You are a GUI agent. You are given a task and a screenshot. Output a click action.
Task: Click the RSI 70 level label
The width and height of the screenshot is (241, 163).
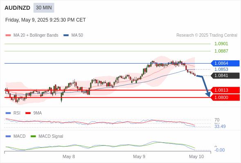click(x=217, y=120)
